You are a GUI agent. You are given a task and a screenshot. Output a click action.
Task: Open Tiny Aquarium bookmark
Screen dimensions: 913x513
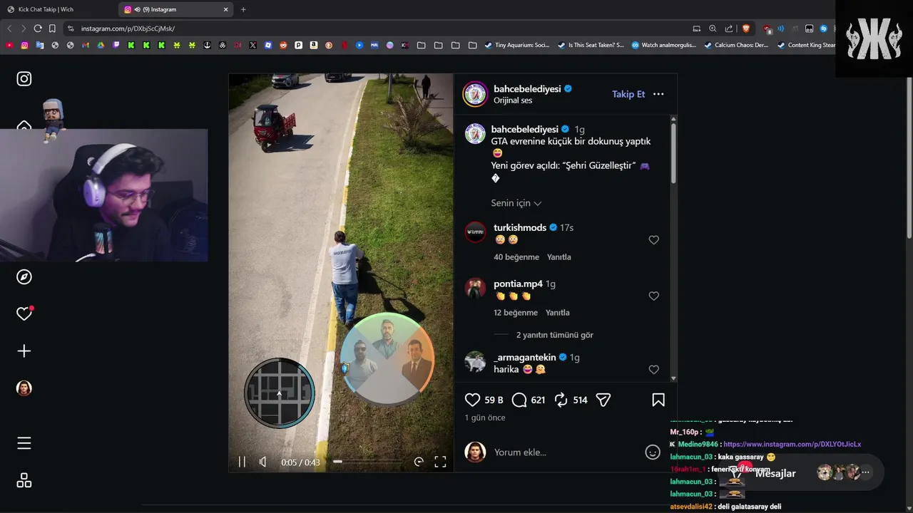[517, 45]
